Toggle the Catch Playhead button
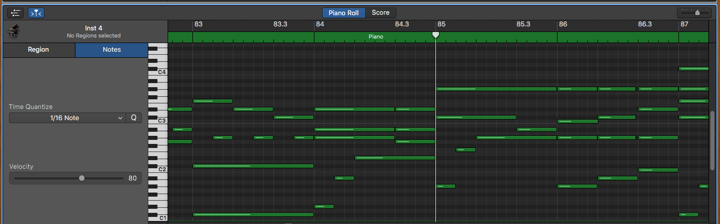Screen dimensions: 720x224 (36, 13)
